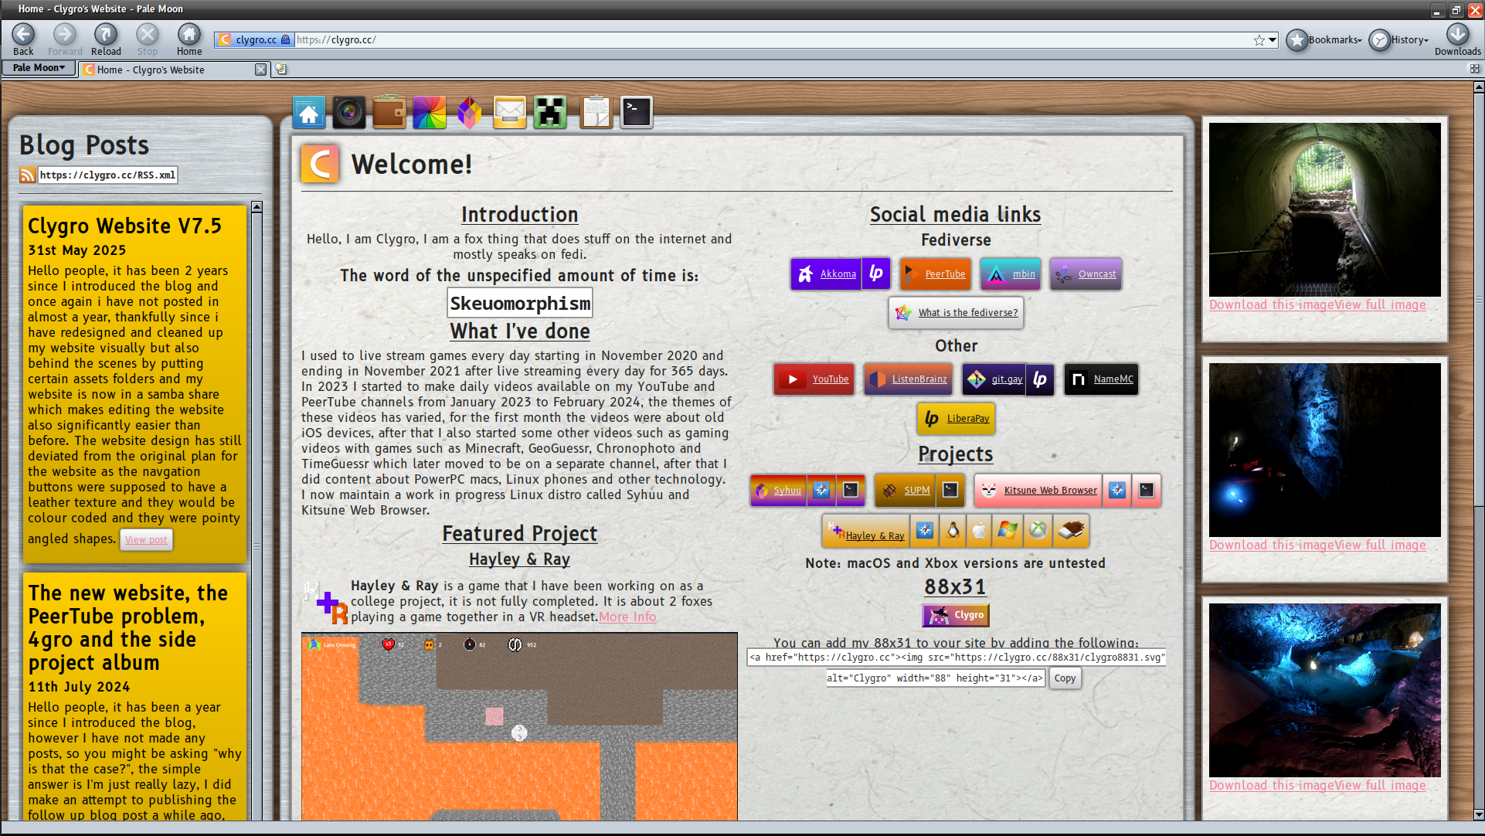
Task: Click the brown wallet icon
Action: point(389,114)
